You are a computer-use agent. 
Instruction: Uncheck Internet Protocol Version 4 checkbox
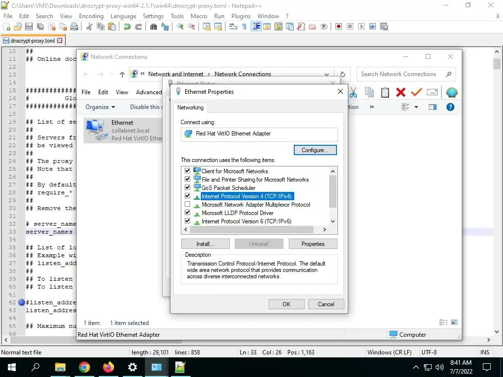pos(187,196)
